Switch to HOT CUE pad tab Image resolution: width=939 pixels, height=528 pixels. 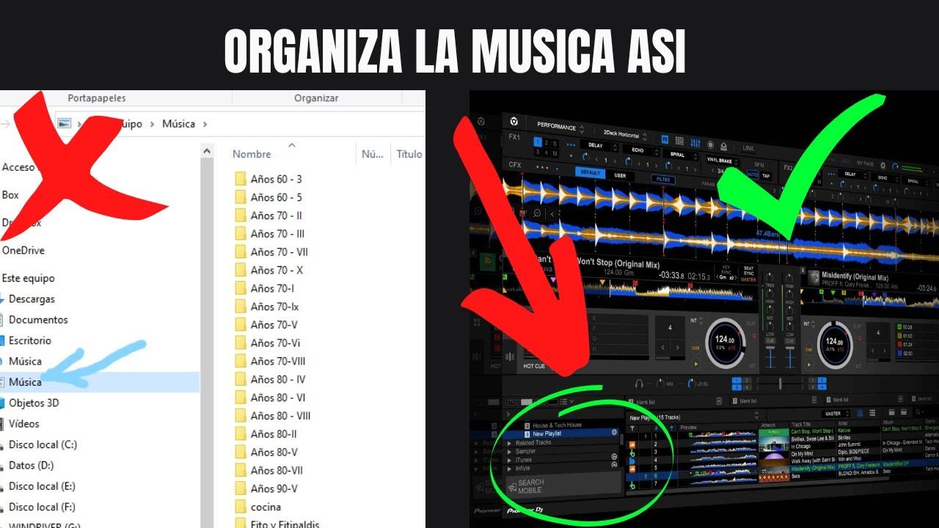(534, 365)
